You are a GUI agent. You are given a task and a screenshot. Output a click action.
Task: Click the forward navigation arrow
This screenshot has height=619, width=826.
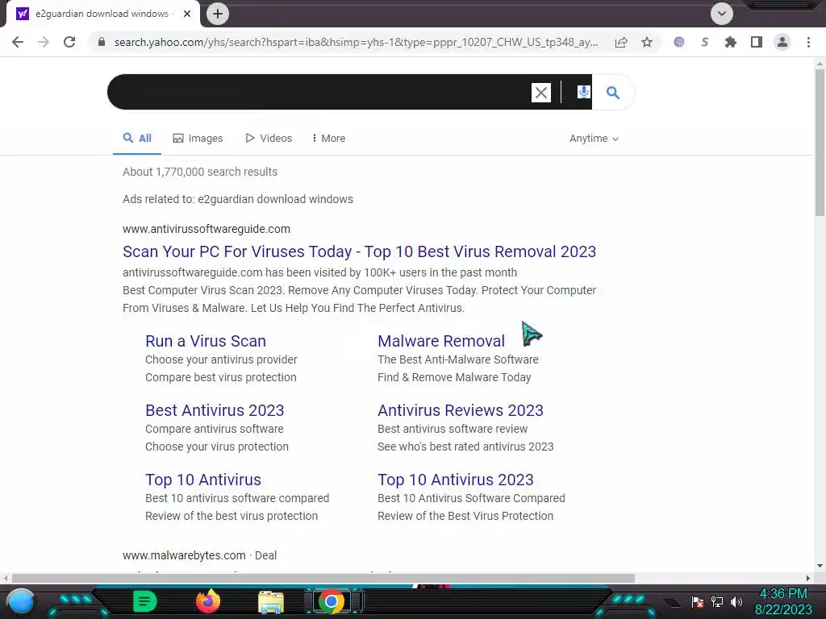[x=44, y=42]
